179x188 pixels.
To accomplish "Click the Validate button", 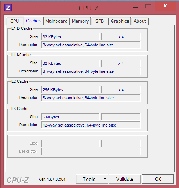I will [125, 179].
